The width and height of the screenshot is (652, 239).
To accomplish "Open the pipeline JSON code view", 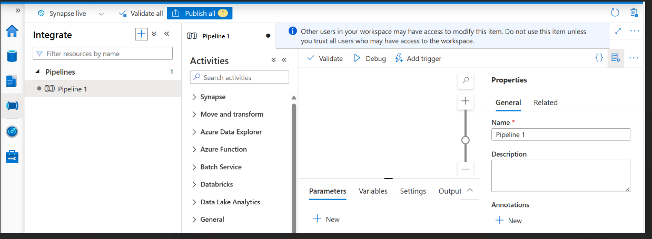I will 599,58.
